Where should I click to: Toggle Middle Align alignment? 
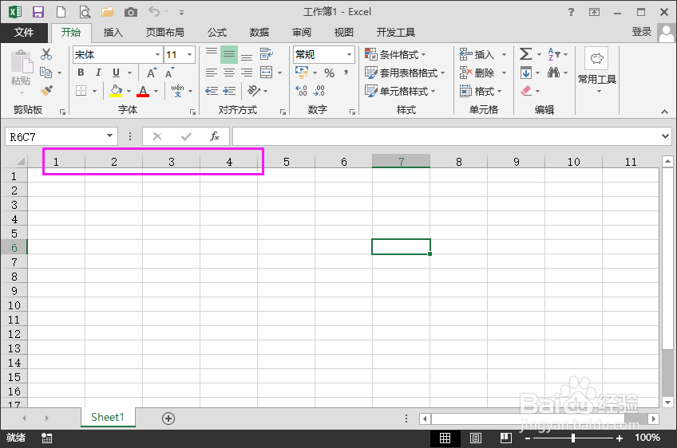pyautogui.click(x=229, y=54)
